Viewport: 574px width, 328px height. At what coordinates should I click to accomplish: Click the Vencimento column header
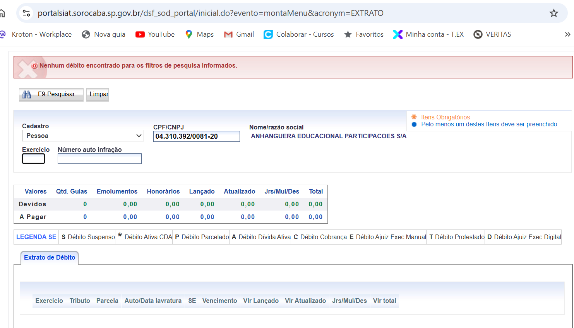click(219, 301)
